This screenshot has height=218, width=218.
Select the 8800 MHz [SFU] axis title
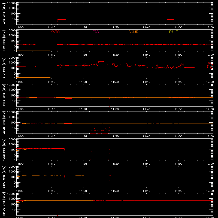pos(4,177)
